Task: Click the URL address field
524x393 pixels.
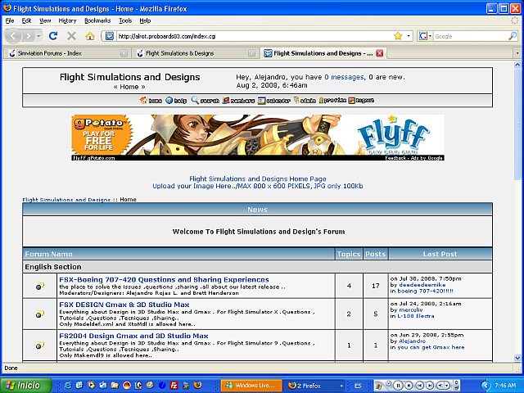Action: tap(254, 36)
